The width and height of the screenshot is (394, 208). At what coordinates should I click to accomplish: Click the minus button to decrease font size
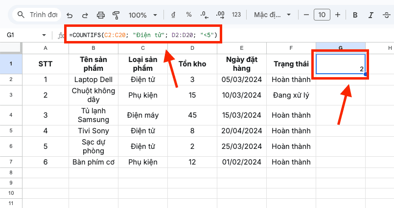click(306, 15)
